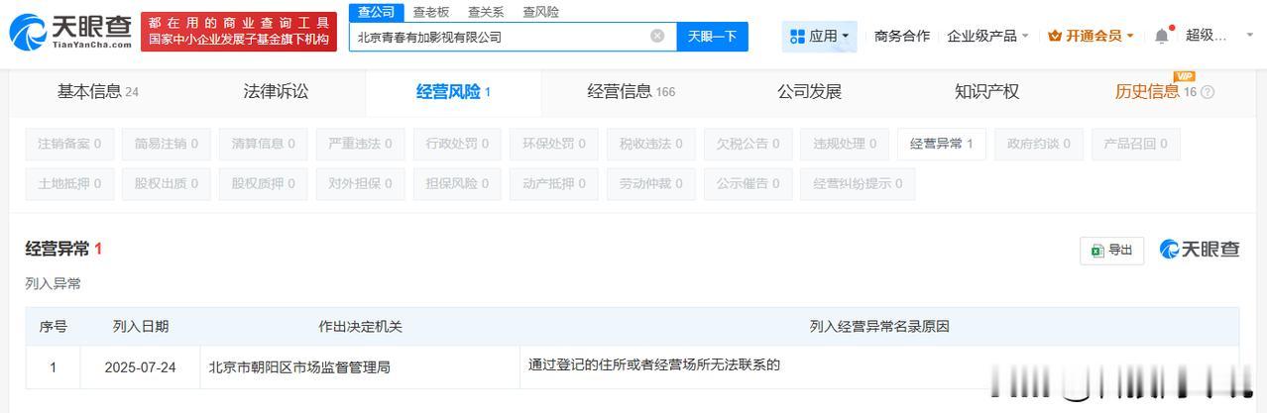Click the 列入日期 column header
Viewport: 1267px width, 413px height.
(x=141, y=326)
